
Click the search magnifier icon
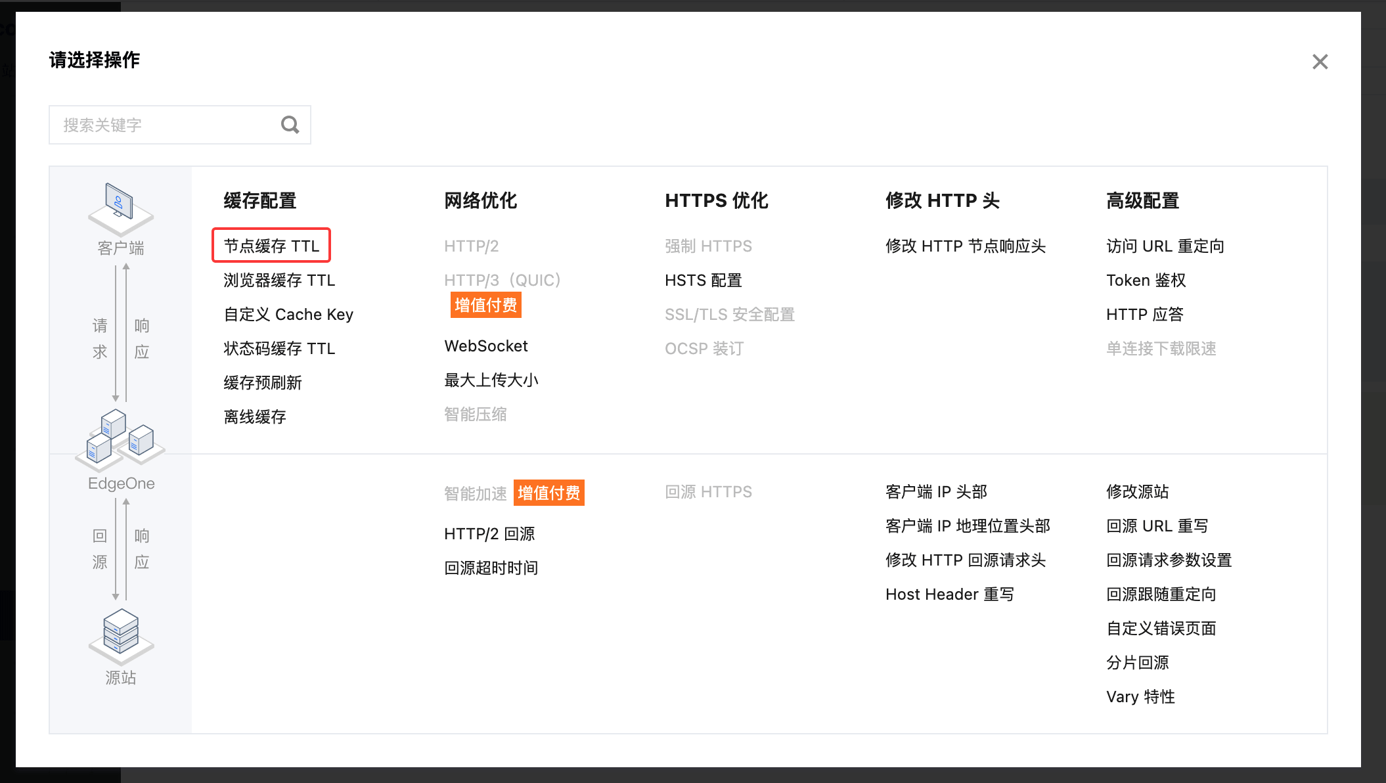click(x=290, y=125)
